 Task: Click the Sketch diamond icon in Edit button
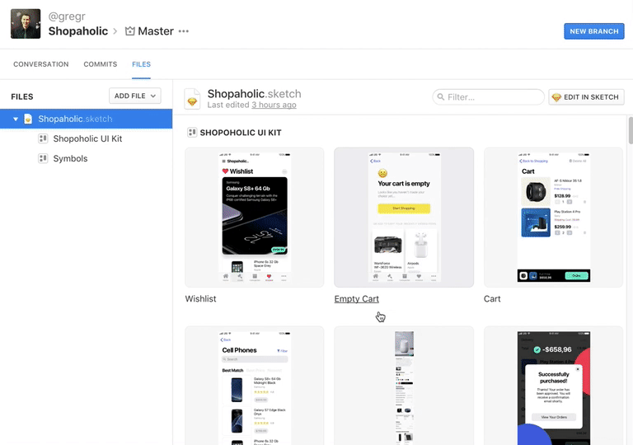click(556, 97)
